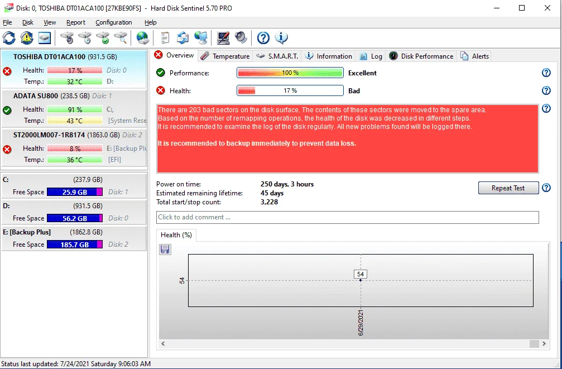This screenshot has width=562, height=369.
Task: Select the TOSHIBA DT01ACA100 disk entry
Action: coord(74,69)
